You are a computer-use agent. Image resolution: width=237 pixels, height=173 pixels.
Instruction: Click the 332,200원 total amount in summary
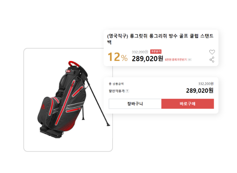coord(206,84)
